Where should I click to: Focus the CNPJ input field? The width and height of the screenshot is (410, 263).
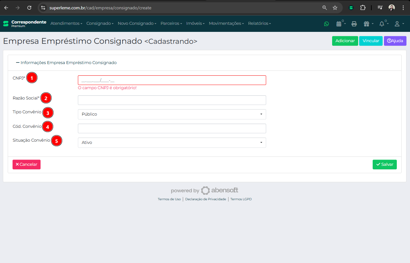(172, 80)
